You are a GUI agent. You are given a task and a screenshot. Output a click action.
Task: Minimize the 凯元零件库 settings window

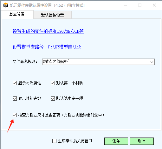pos(126,5)
